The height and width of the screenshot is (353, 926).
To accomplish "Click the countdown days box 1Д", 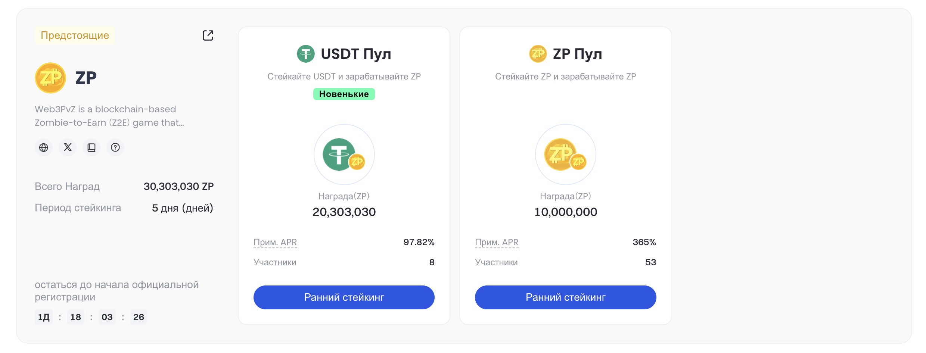I will point(44,317).
